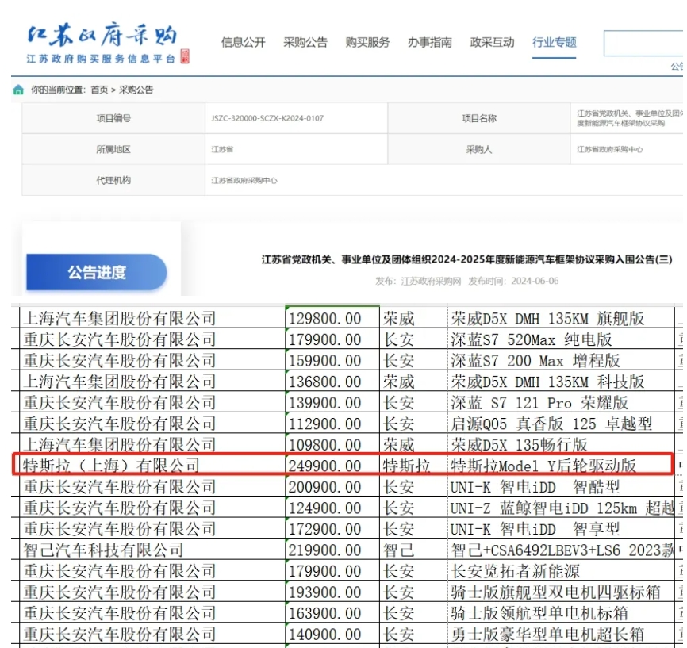Click 采购公告 breadcrumb link
The image size is (687, 648).
pos(136,90)
